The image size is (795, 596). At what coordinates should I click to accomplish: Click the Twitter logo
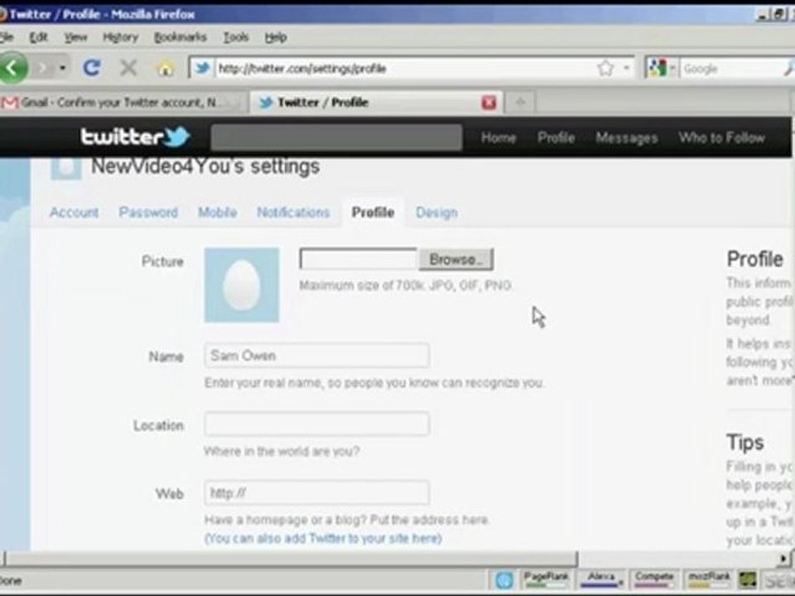click(135, 137)
